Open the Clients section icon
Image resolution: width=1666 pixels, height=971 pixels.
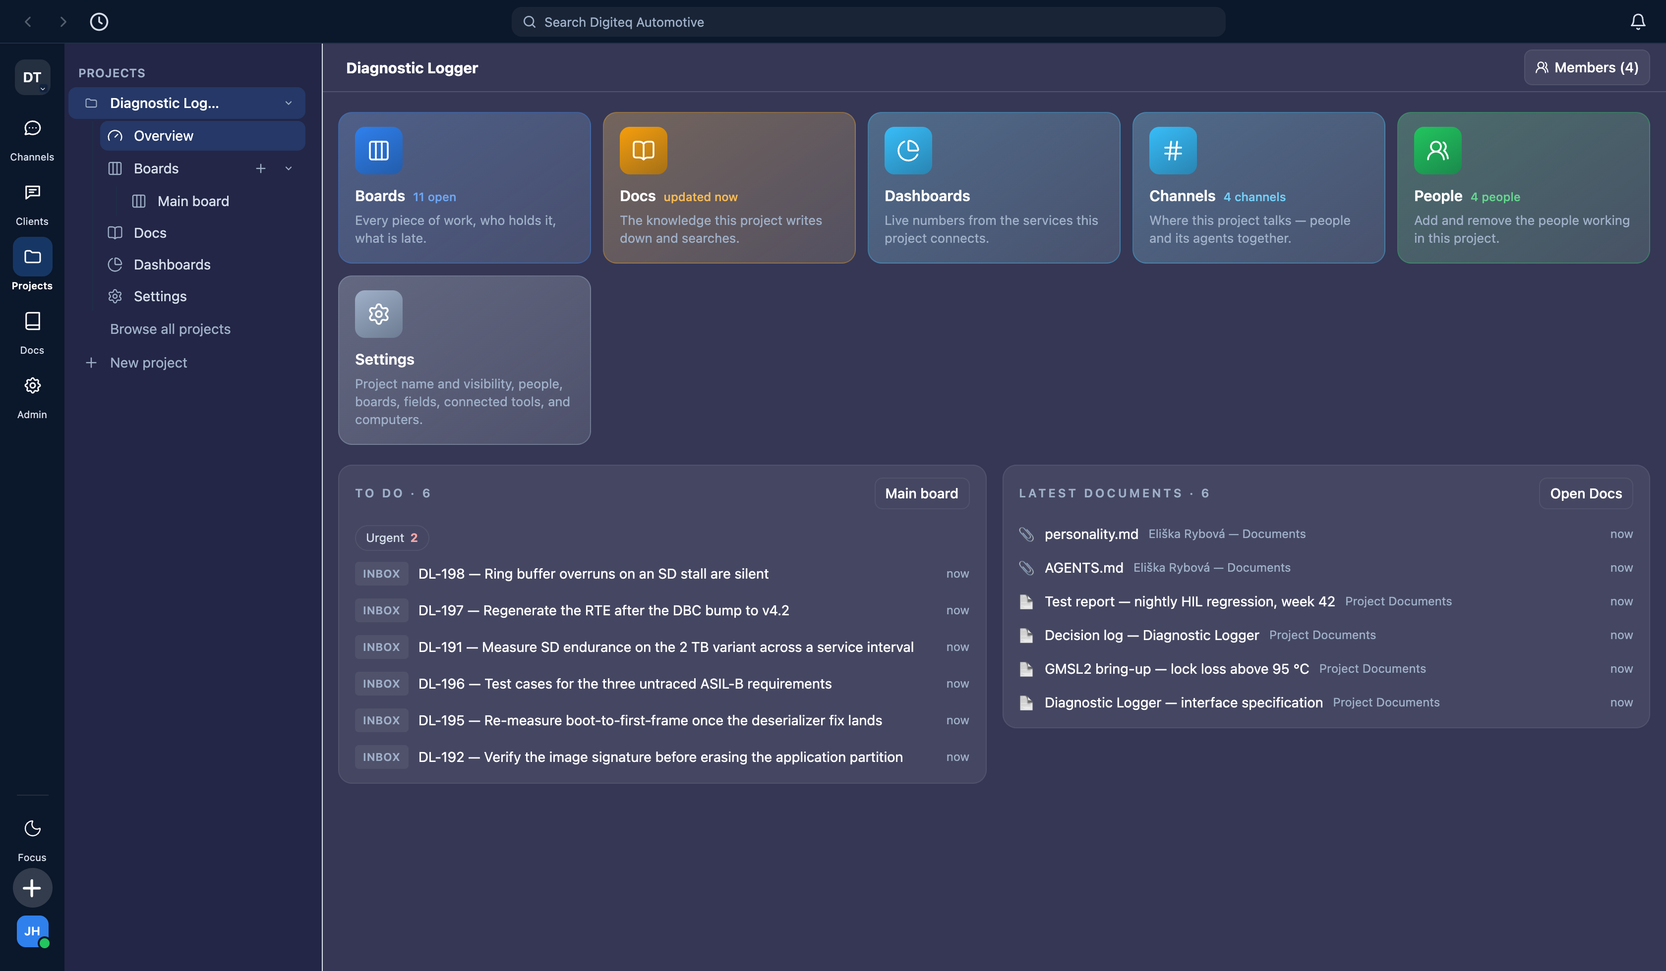pyautogui.click(x=32, y=192)
